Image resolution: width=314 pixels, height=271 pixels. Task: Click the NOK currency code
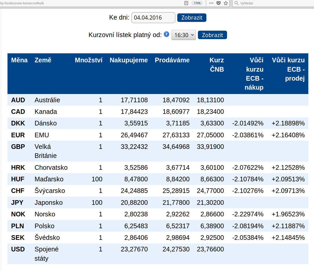[18, 214]
